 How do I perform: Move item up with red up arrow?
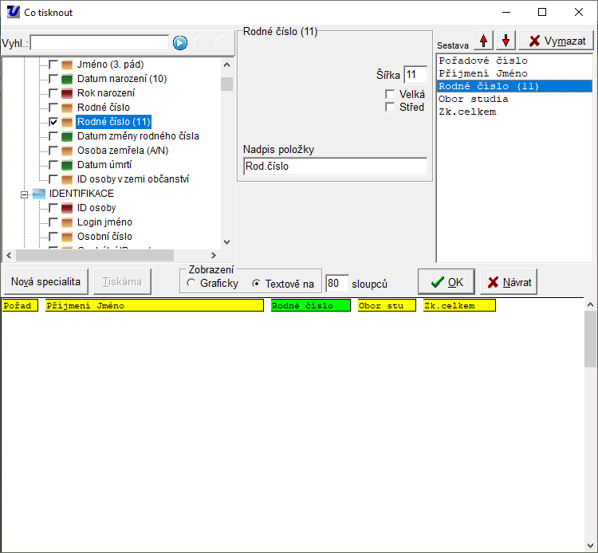point(483,41)
